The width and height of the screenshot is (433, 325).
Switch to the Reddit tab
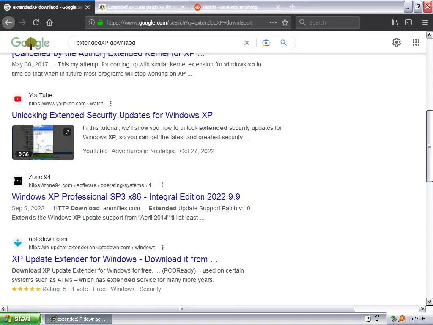coord(234,7)
